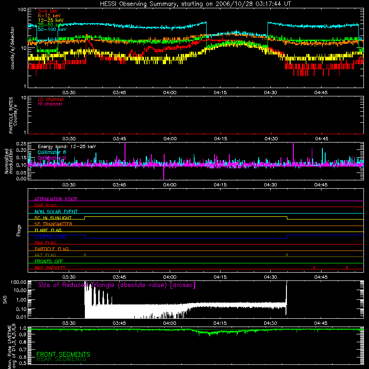Click the AAZ FLAG label
This screenshot has width=369, height=369.
click(45, 255)
